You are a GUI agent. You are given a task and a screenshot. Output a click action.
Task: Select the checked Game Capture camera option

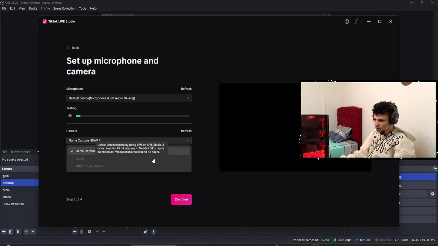coord(129,151)
